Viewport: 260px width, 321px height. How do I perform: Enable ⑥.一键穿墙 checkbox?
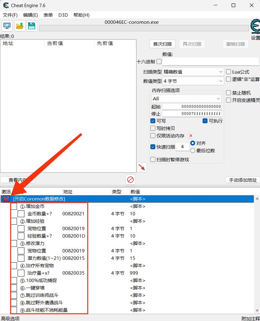(14, 288)
